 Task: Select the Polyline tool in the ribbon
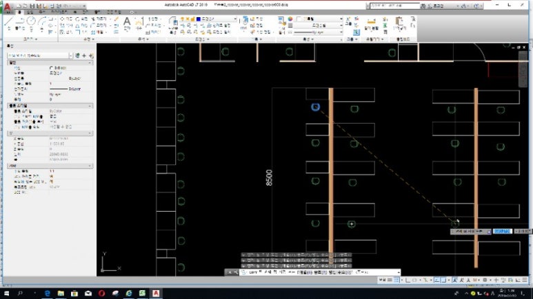pyautogui.click(x=20, y=21)
